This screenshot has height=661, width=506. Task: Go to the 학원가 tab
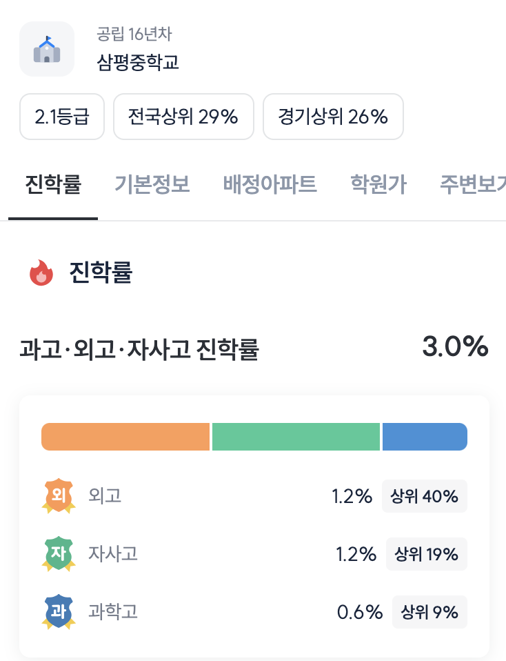point(378,185)
